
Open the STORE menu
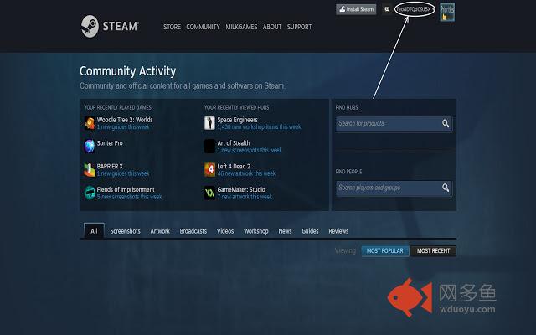click(172, 27)
